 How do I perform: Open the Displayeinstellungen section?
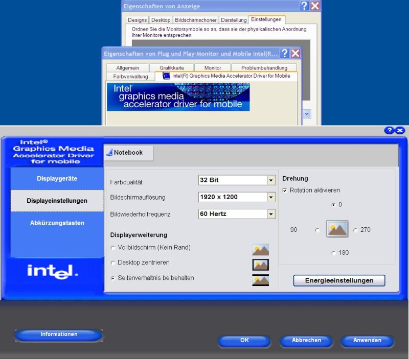pos(57,201)
